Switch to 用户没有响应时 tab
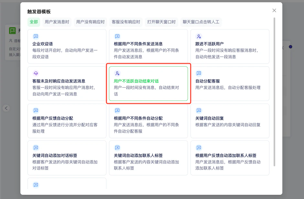 tap(90, 22)
